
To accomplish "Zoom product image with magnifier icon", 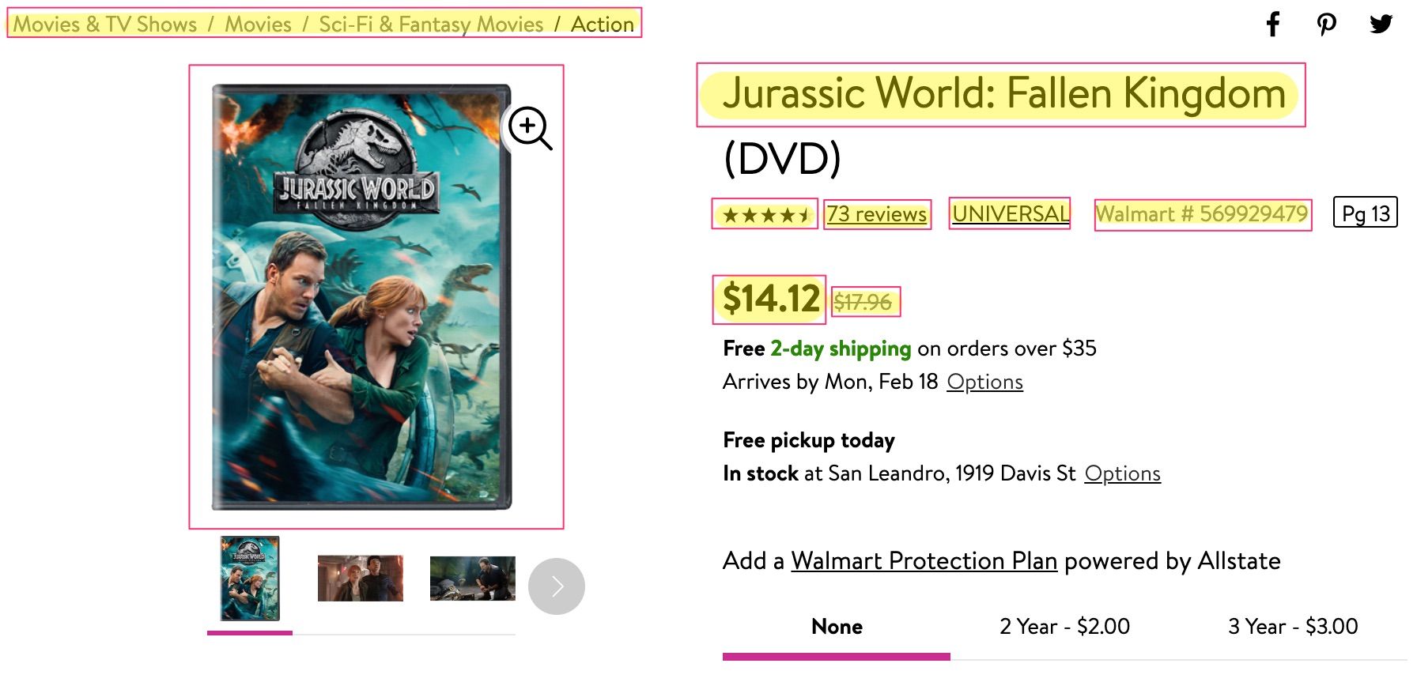I will click(530, 128).
